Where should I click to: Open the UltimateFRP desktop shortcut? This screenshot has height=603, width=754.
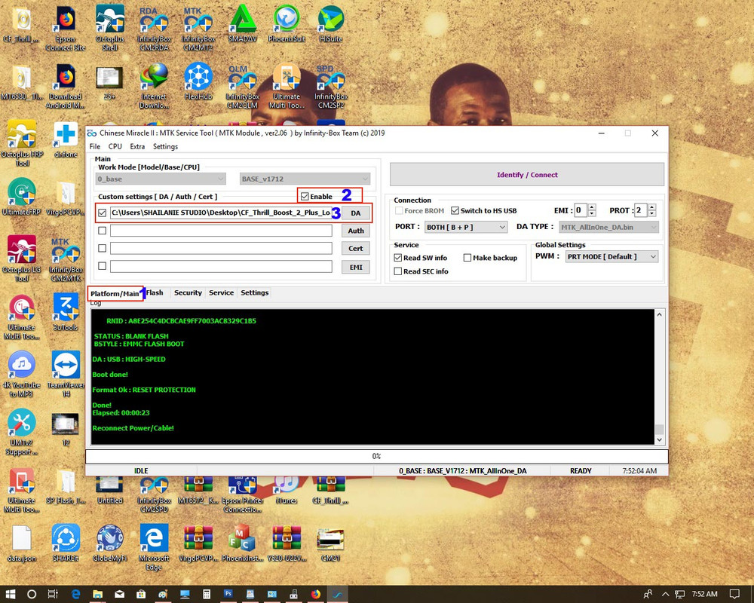pos(22,197)
